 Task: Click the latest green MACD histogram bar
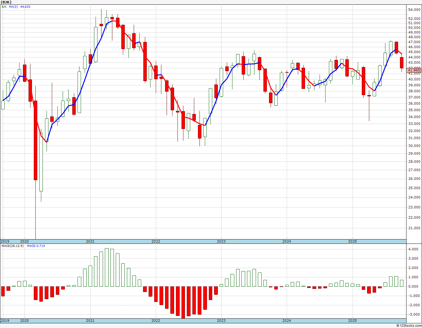click(x=402, y=283)
